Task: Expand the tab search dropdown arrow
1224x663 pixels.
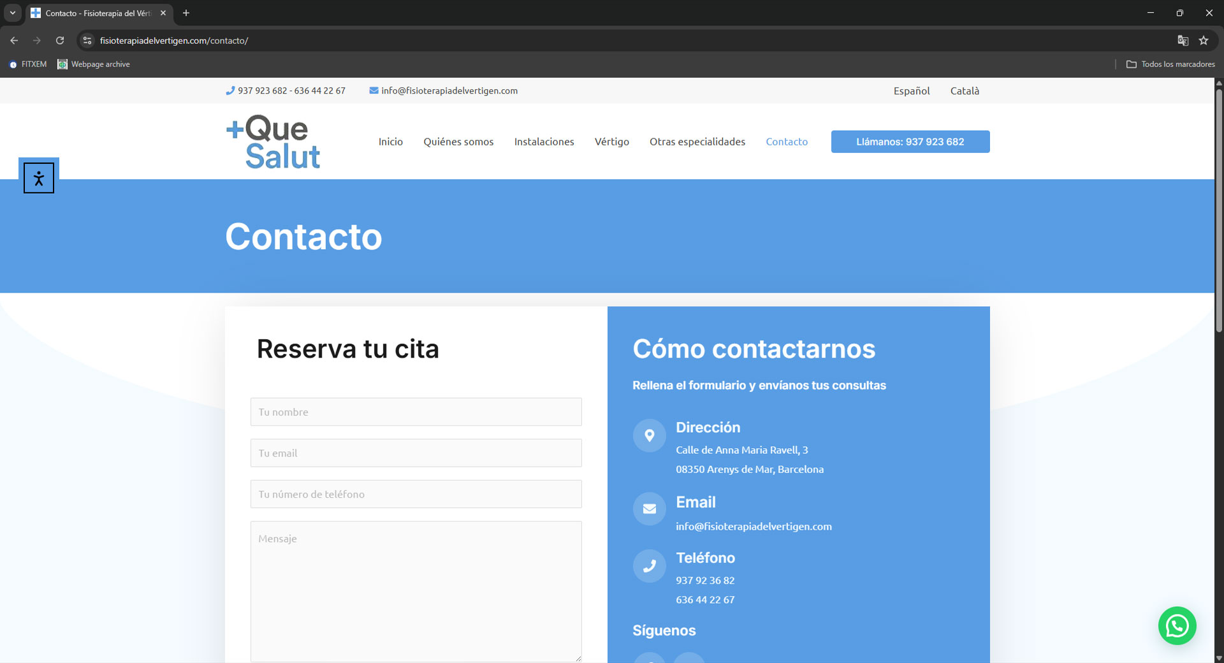Action: point(12,13)
